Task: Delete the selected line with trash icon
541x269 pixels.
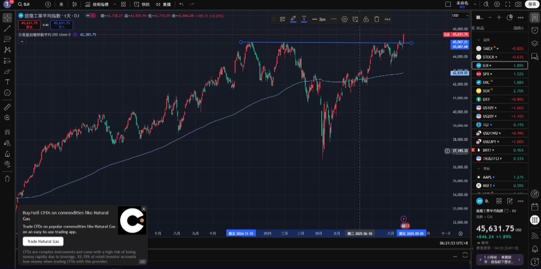Action: pos(377,19)
